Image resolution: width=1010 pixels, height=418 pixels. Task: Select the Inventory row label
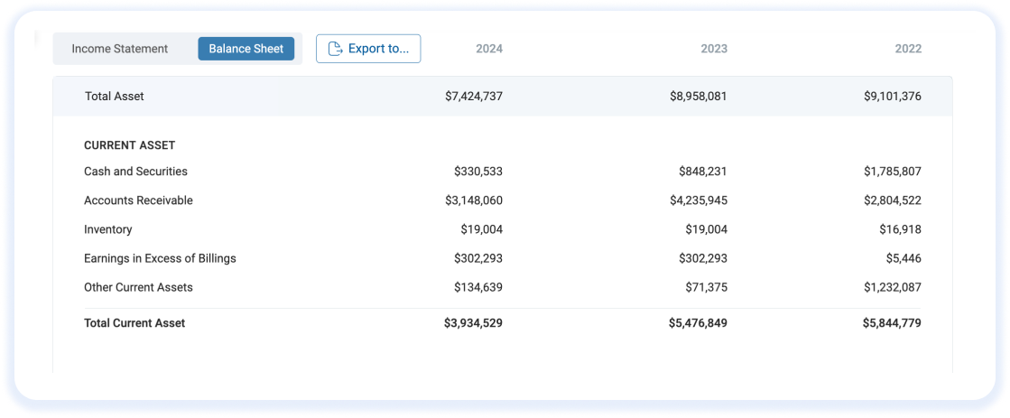(x=108, y=229)
